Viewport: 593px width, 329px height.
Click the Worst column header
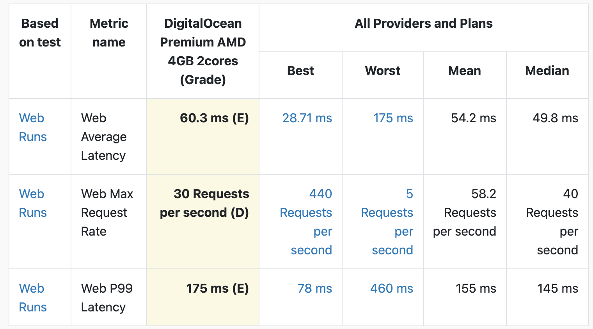(x=382, y=71)
